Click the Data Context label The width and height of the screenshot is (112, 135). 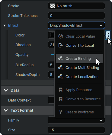pyautogui.click(x=19, y=100)
